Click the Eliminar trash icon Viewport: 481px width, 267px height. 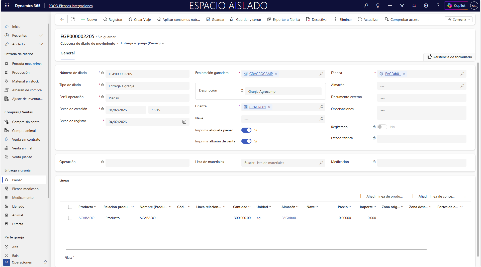click(x=335, y=20)
